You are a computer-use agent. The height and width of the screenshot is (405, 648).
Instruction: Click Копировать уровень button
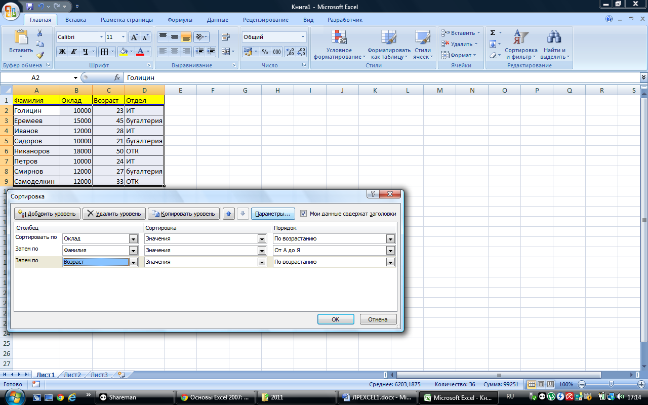click(184, 214)
